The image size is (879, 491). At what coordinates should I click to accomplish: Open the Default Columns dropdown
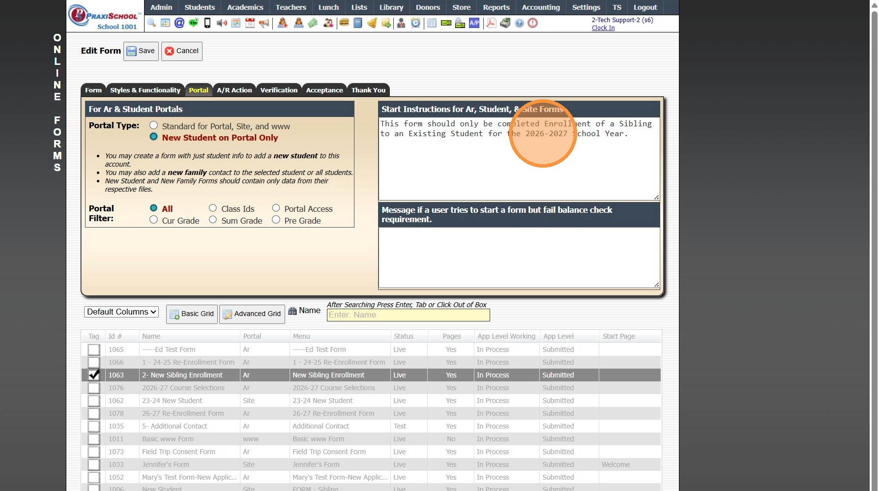click(x=121, y=312)
